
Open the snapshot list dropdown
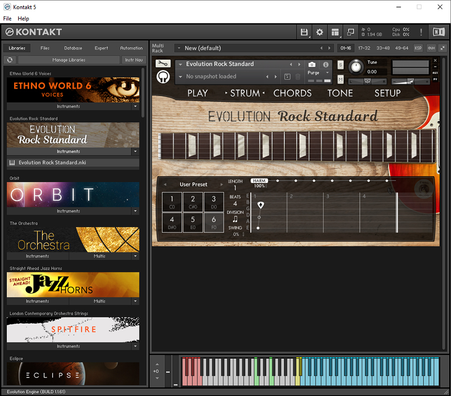coord(180,77)
